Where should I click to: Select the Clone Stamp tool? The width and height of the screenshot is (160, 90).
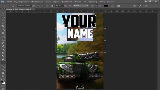3,39
